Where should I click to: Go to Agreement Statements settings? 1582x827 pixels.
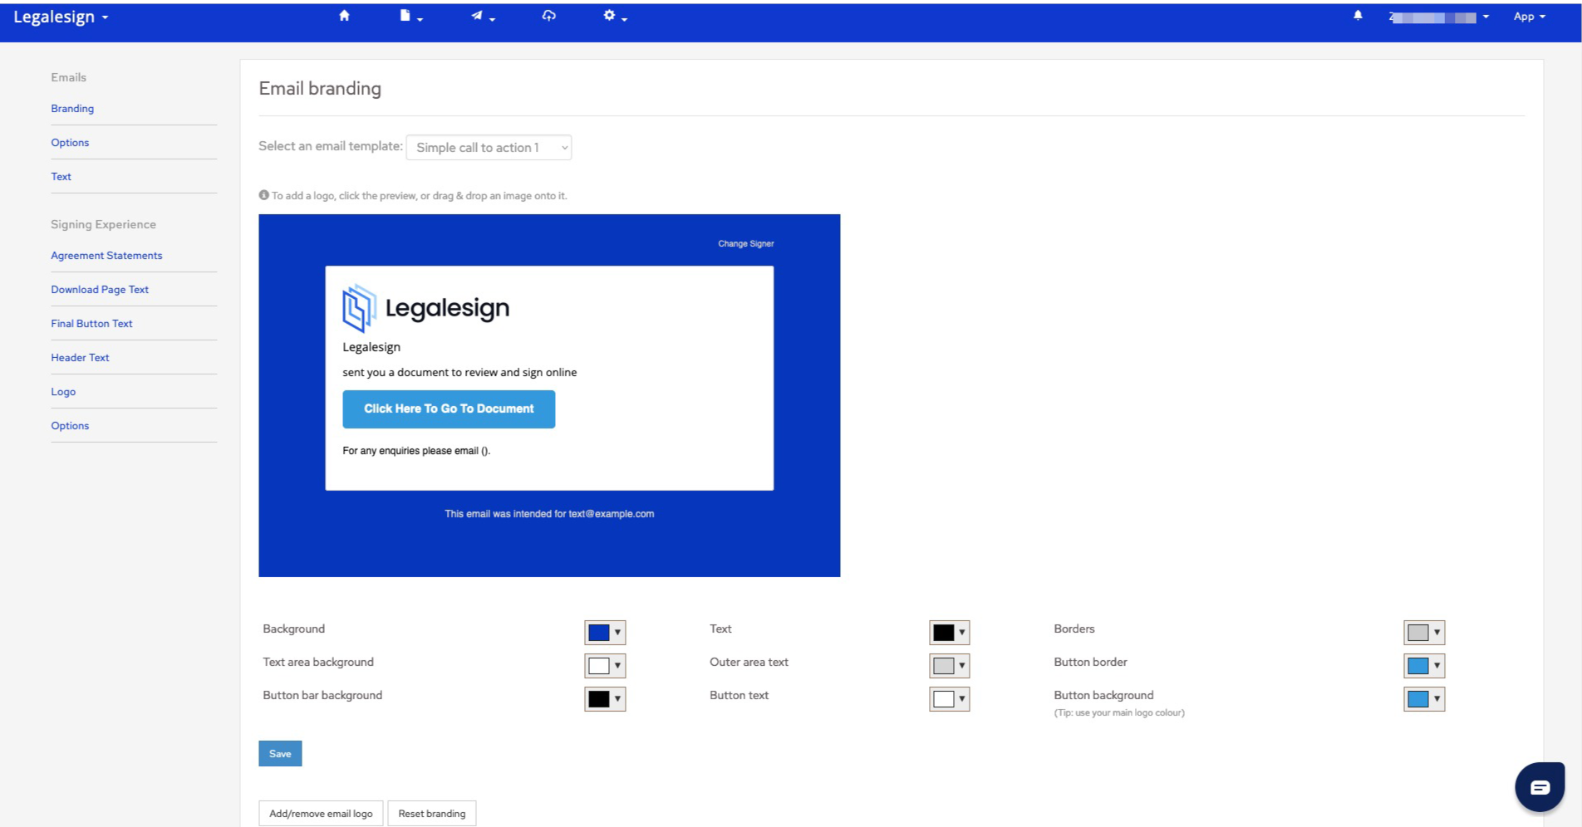tap(106, 255)
